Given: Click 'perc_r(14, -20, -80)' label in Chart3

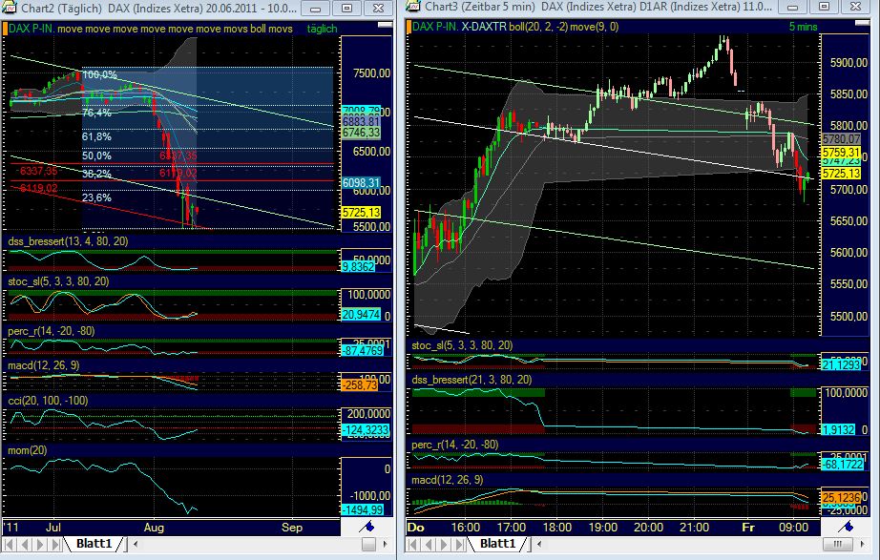Looking at the screenshot, I should [455, 445].
